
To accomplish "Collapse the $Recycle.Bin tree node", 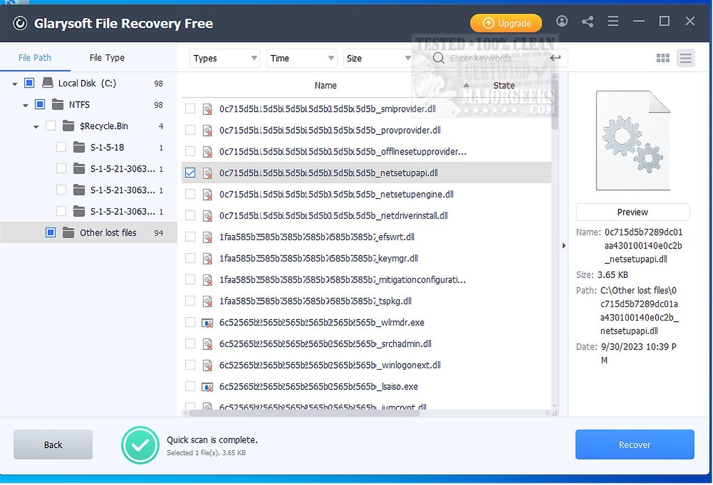I will [x=36, y=127].
